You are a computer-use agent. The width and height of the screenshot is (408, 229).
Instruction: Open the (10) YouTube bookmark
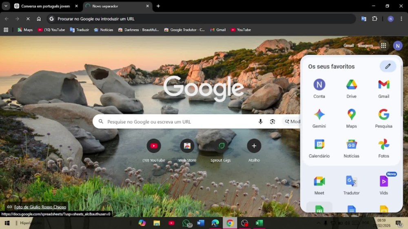click(x=51, y=30)
